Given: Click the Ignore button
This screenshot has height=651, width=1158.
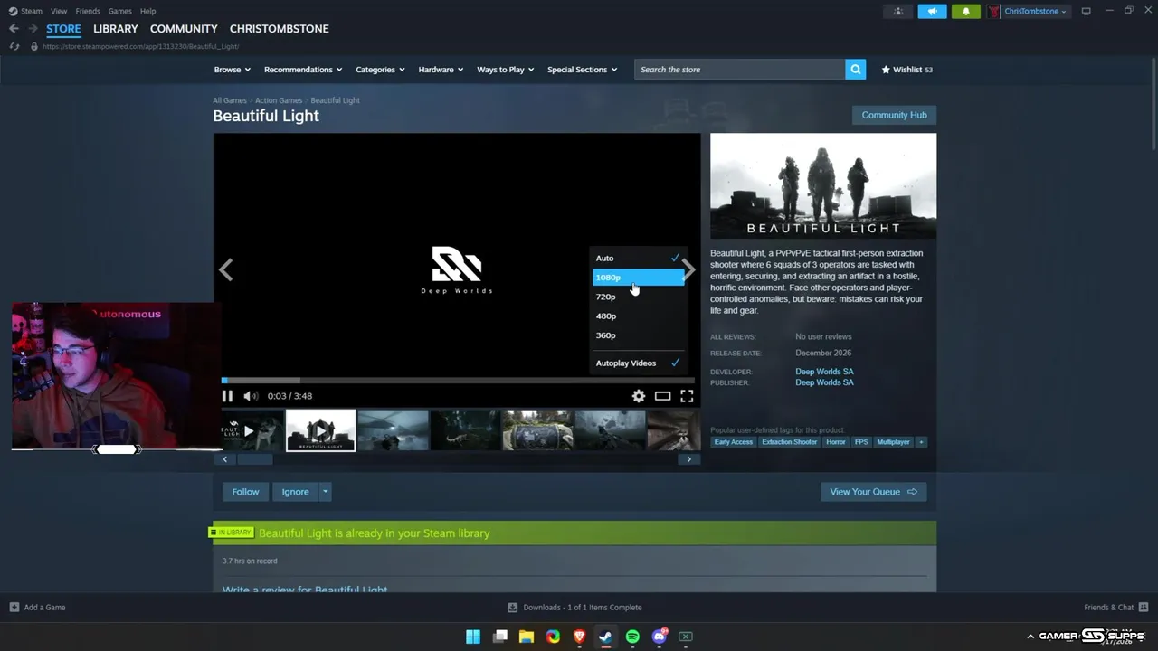Looking at the screenshot, I should [x=295, y=492].
